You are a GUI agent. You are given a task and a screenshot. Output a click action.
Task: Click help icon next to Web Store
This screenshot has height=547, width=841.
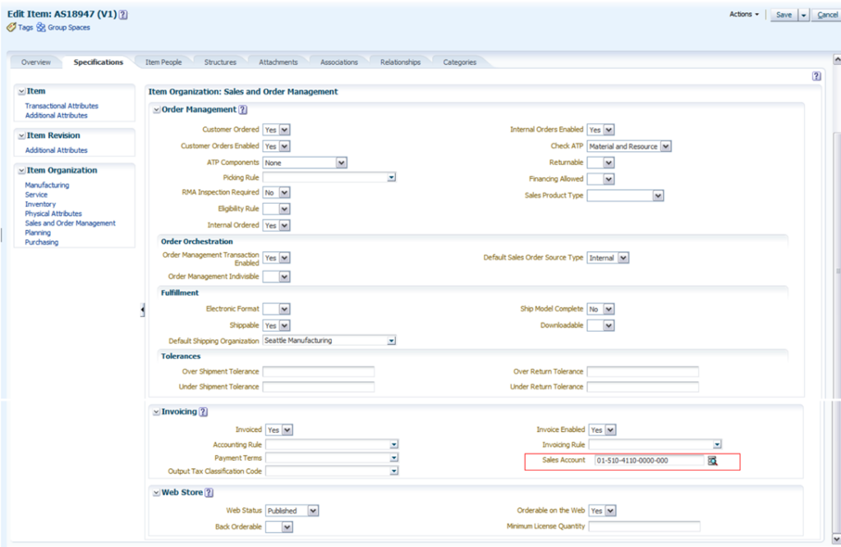point(209,493)
